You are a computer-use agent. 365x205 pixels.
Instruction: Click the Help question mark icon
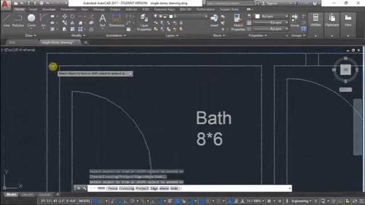pos(314,3)
